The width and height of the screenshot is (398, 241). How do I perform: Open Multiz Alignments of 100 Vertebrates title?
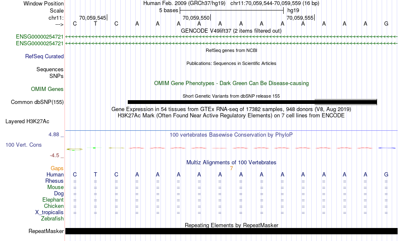[231, 163]
